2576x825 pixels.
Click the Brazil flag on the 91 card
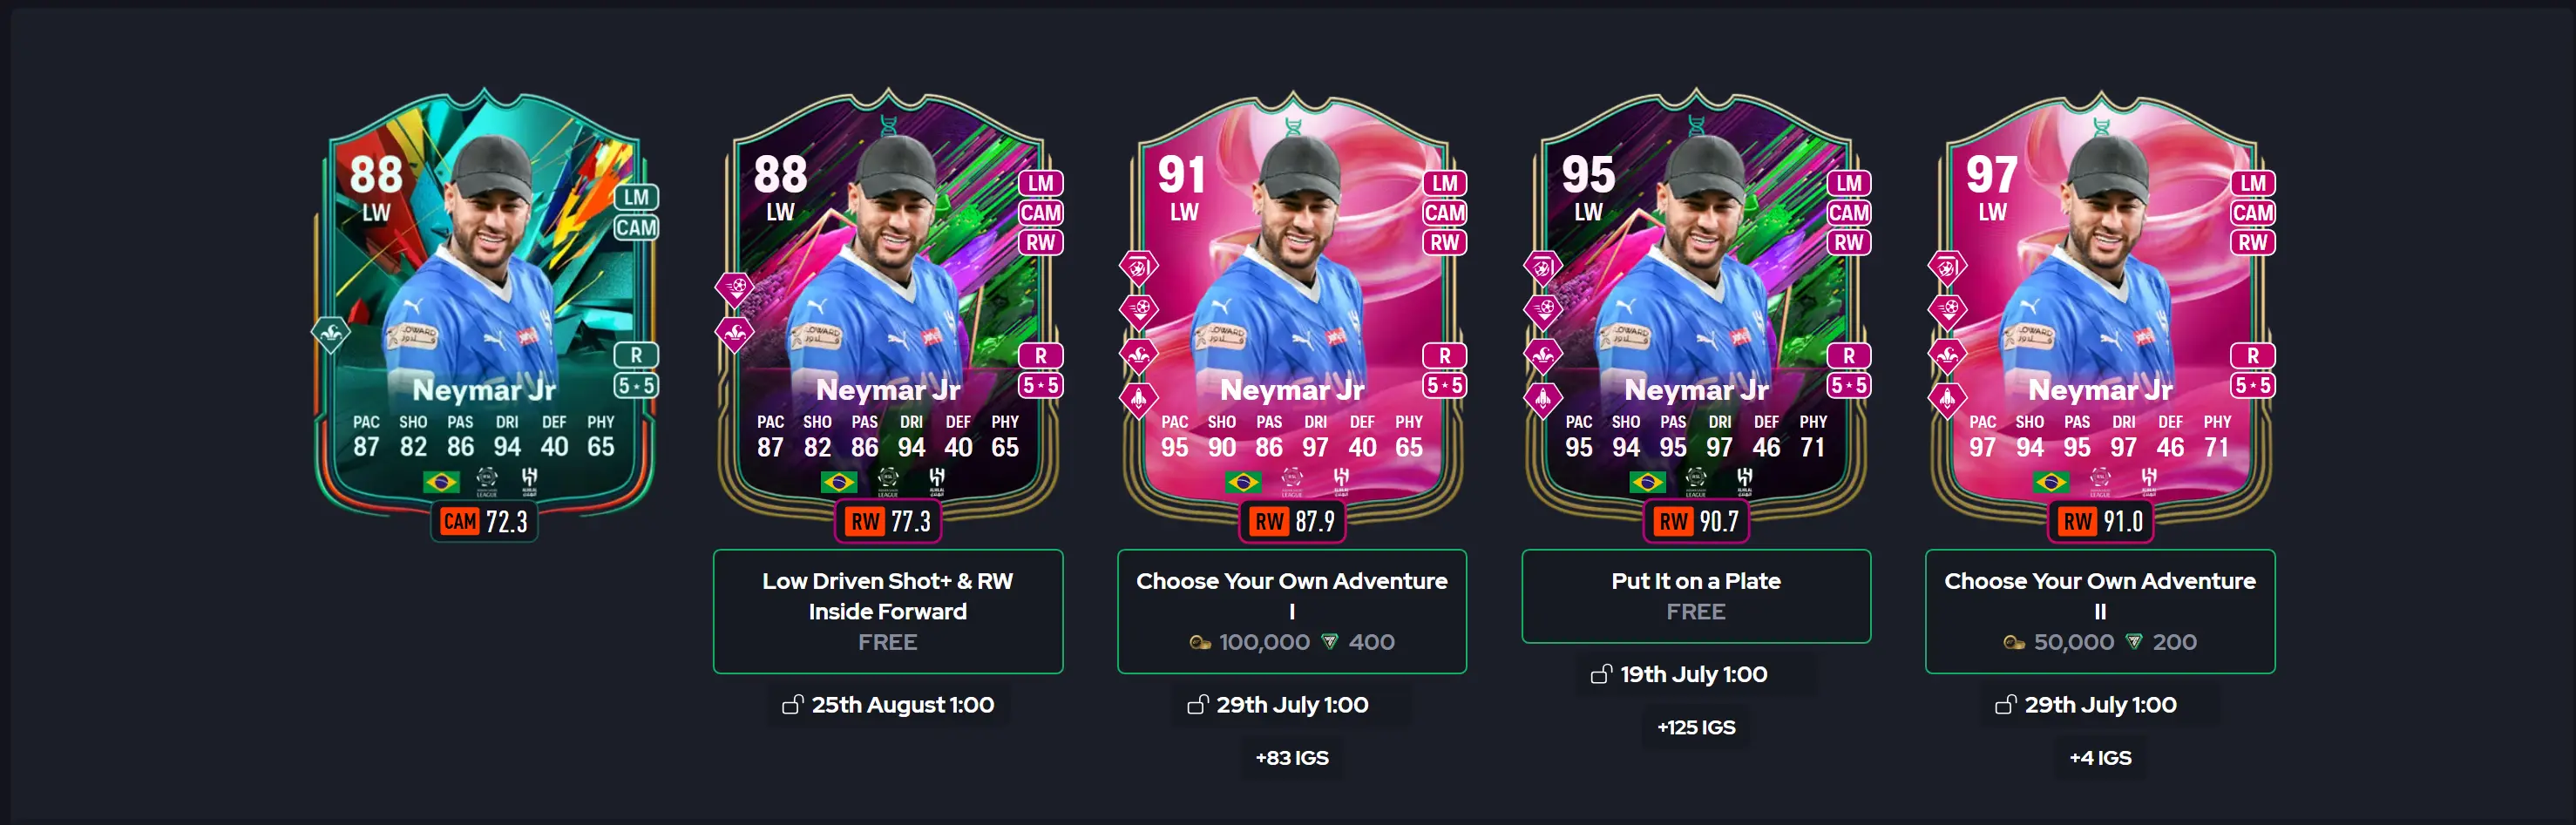(1243, 483)
